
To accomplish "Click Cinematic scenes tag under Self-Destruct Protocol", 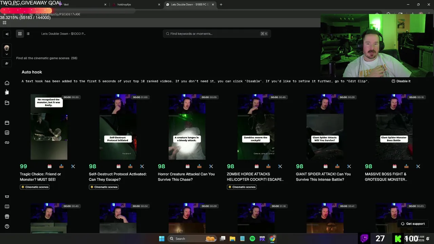I will click(x=104, y=187).
